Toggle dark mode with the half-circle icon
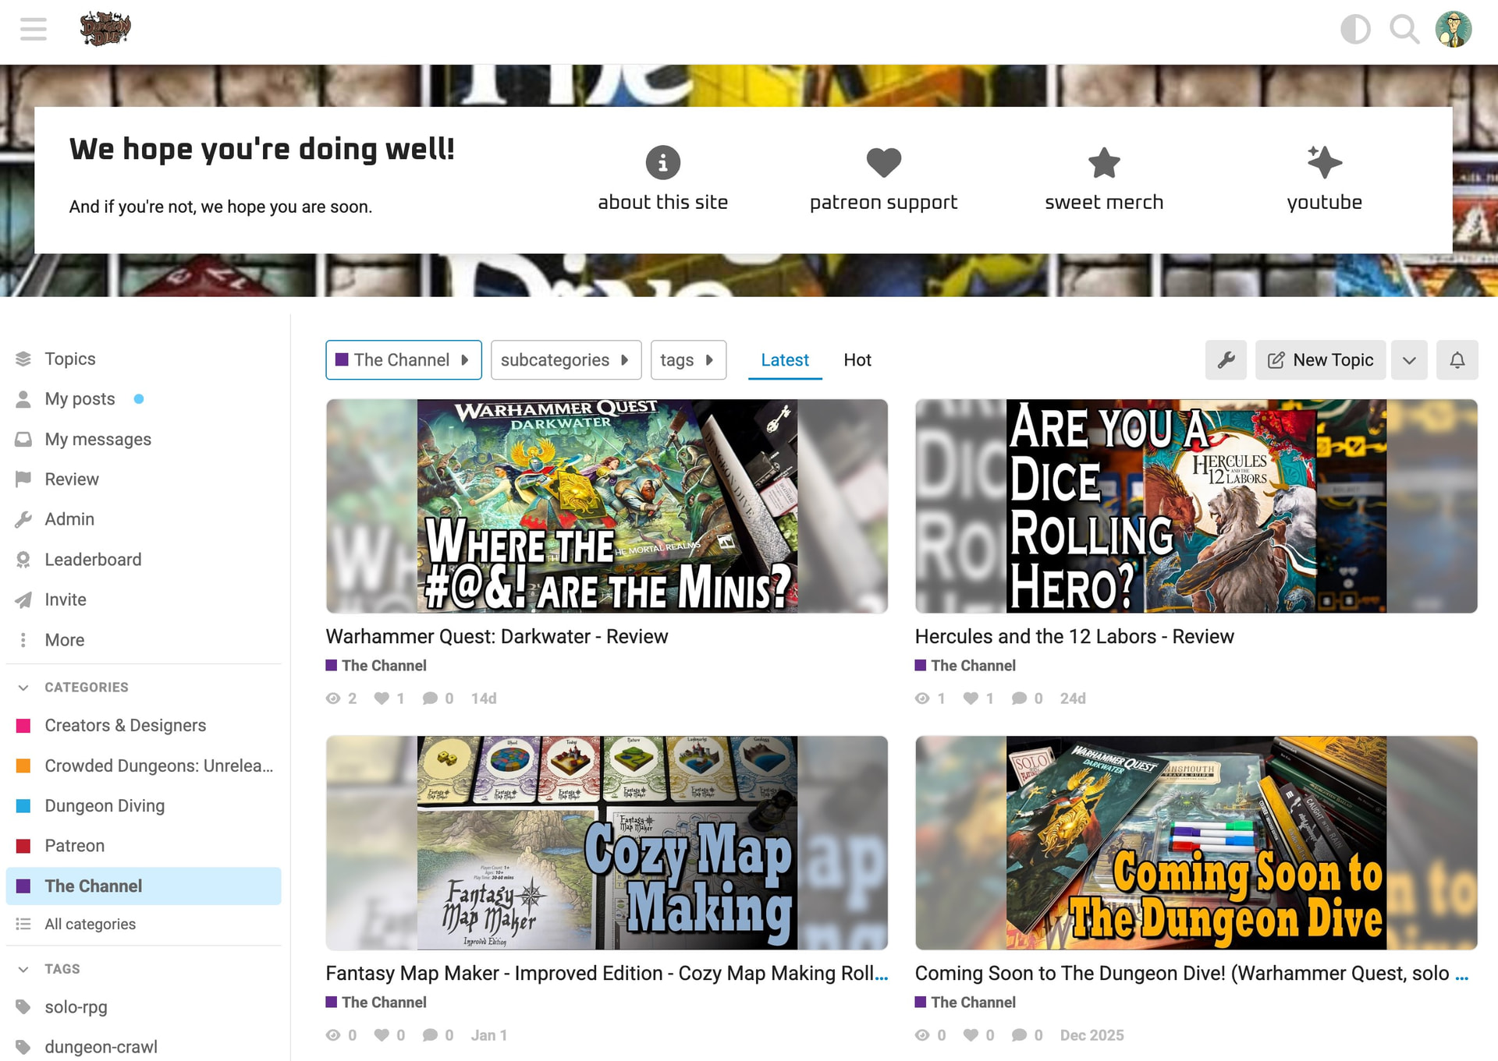This screenshot has height=1061, width=1498. coord(1355,30)
